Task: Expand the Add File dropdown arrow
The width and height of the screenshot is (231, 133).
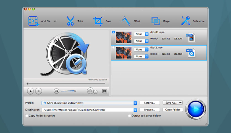Action: coord(55,21)
